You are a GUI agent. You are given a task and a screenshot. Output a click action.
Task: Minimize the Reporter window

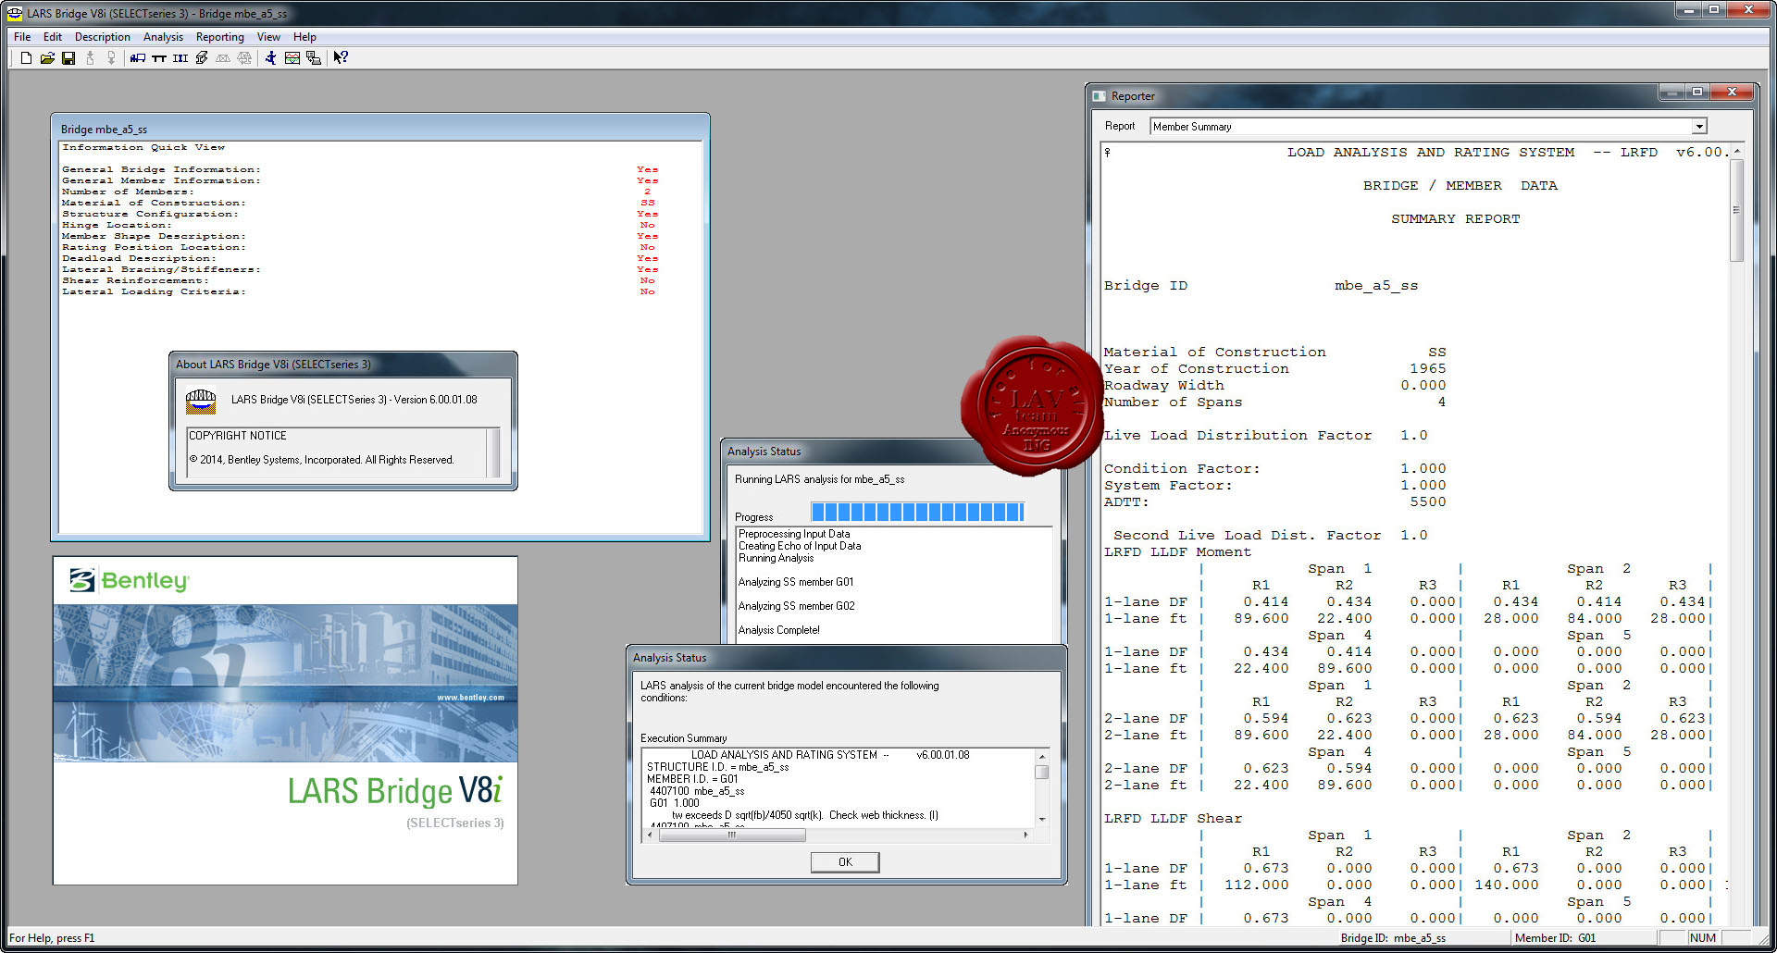coord(1671,92)
